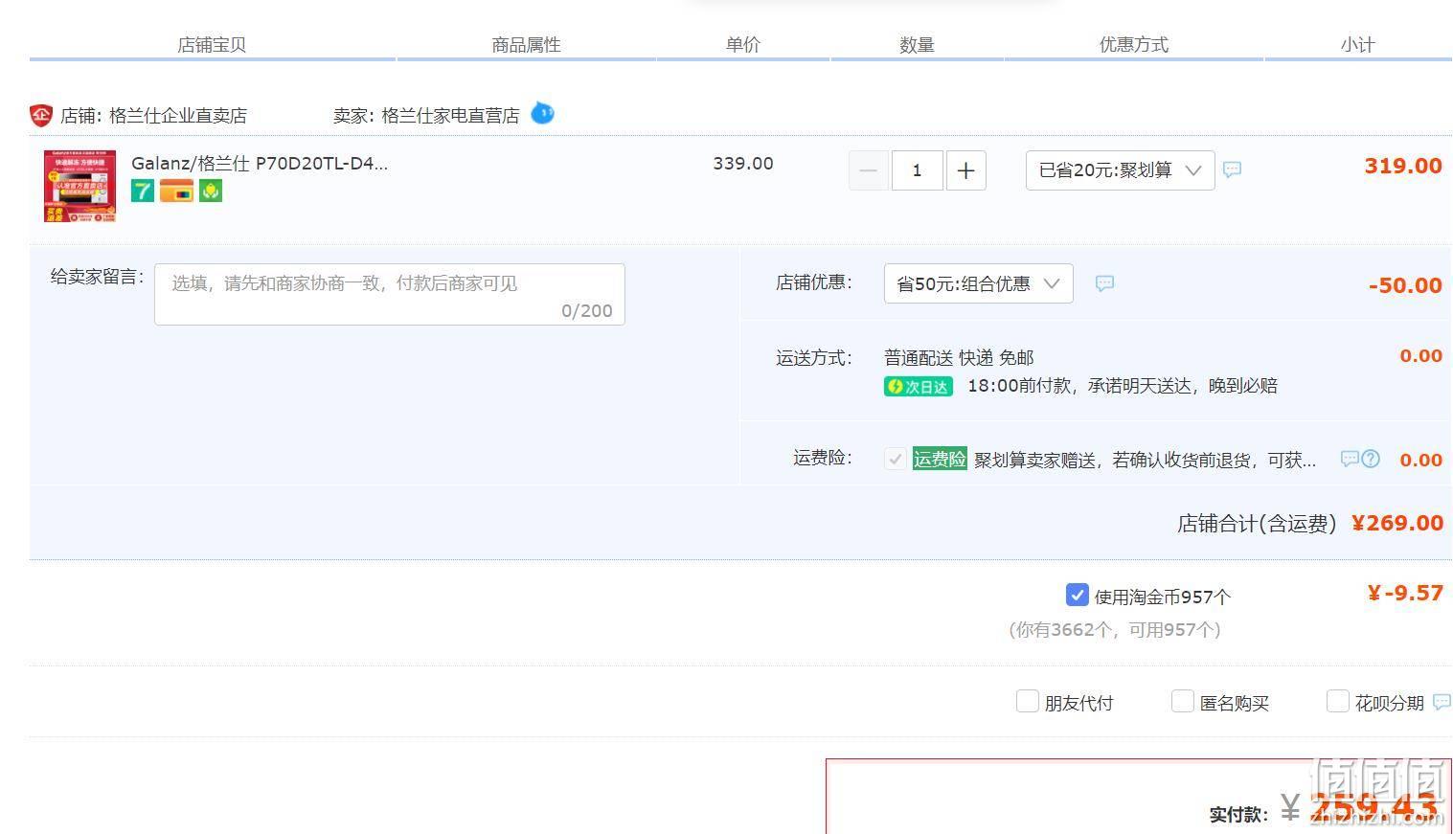
Task: Click the 数量 column header
Action: pyautogui.click(x=917, y=45)
